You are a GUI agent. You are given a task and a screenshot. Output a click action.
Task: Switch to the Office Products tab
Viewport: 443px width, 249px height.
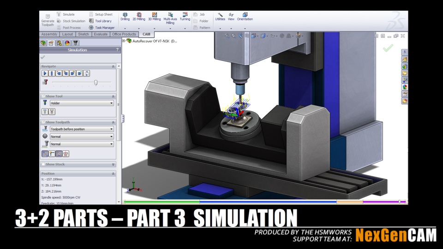[124, 34]
